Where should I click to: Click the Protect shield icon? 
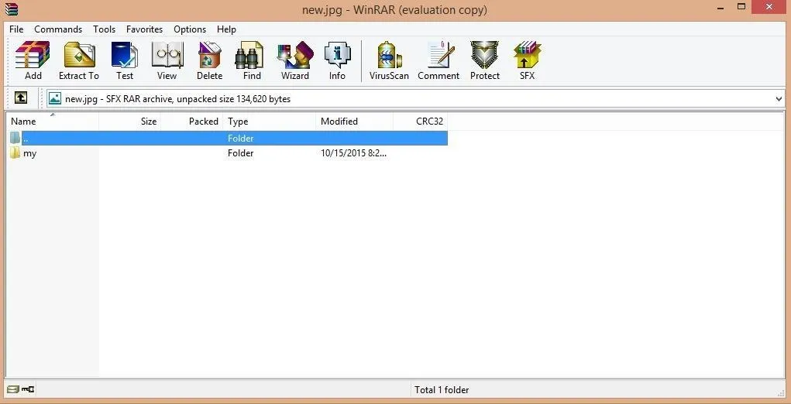tap(485, 60)
